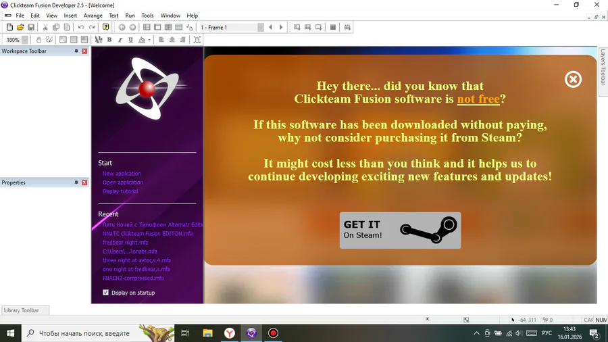Open the Arrange menu
The width and height of the screenshot is (608, 342).
click(93, 16)
